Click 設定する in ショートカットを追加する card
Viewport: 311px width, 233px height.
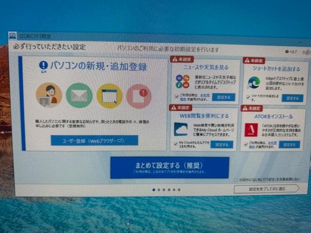click(x=293, y=98)
